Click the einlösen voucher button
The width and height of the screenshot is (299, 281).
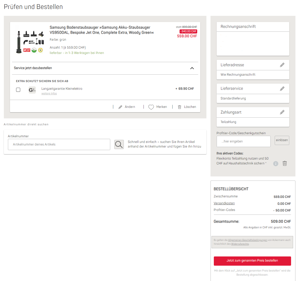point(282,140)
